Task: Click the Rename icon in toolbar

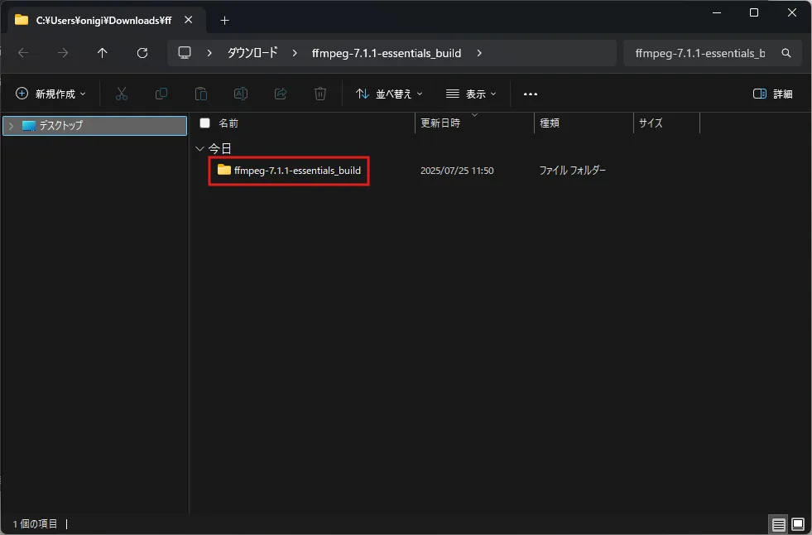Action: click(x=241, y=94)
